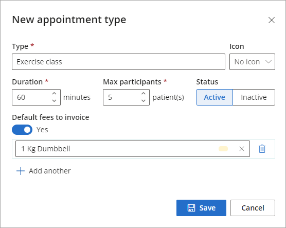Increase Max participants with up arrow
The width and height of the screenshot is (286, 228).
[144, 94]
